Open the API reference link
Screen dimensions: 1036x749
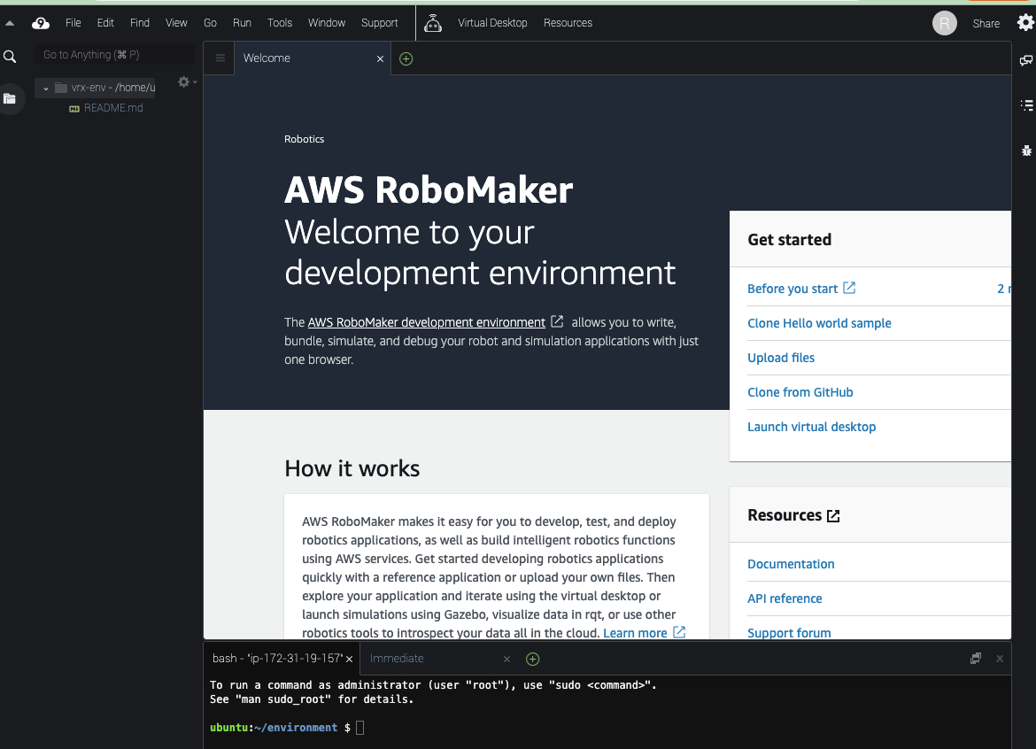click(785, 598)
